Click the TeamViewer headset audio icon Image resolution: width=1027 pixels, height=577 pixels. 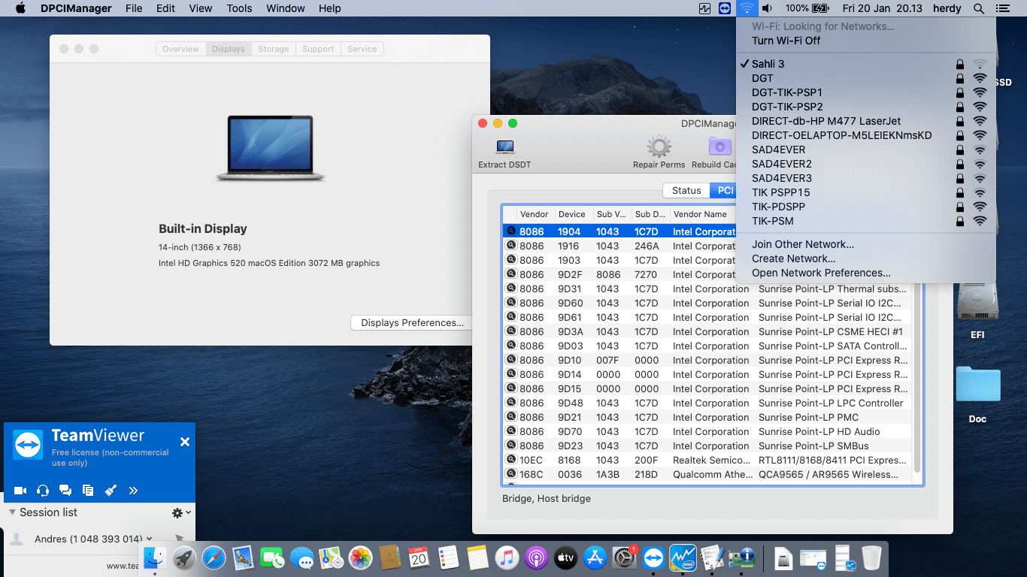[x=43, y=490]
